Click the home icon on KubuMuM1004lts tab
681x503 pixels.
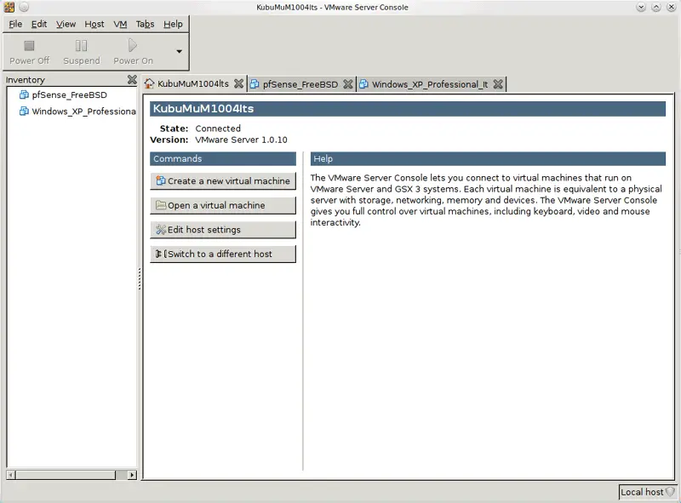tap(150, 83)
